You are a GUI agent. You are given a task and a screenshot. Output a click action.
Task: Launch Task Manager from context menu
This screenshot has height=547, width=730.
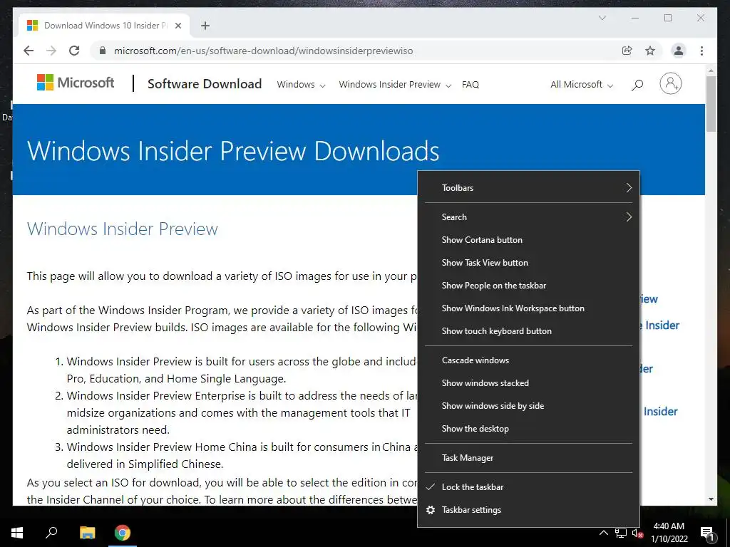click(528, 458)
